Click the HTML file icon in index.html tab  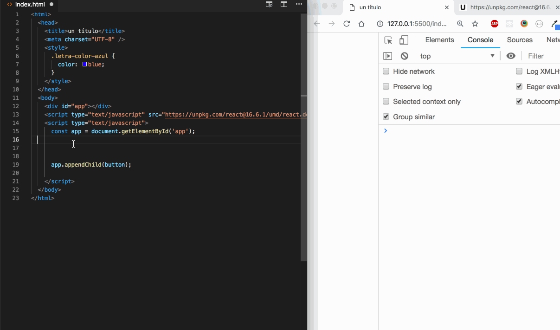click(10, 4)
